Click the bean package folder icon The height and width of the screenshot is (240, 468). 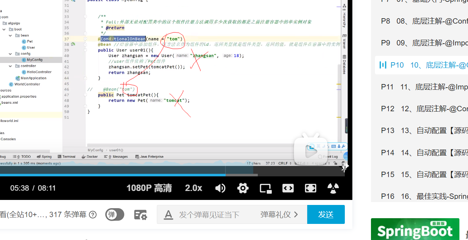(x=17, y=35)
